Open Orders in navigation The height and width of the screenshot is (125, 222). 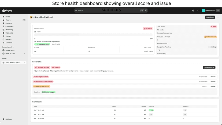[8, 20]
